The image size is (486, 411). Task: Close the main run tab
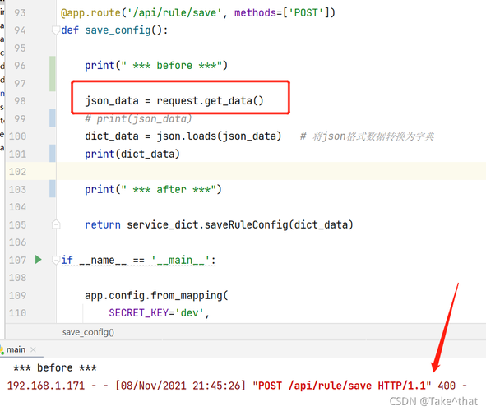34,349
